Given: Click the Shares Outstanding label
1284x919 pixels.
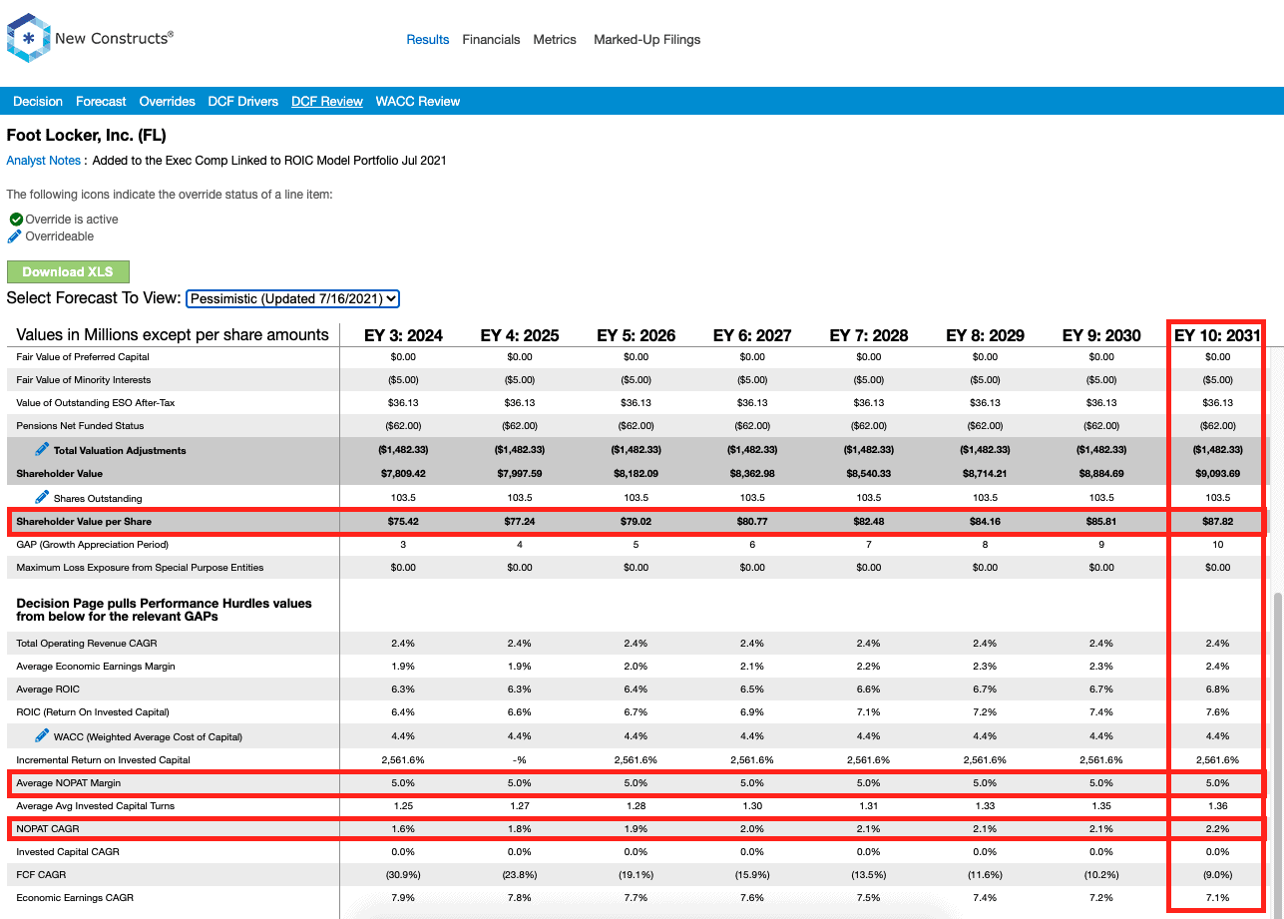Looking at the screenshot, I should pyautogui.click(x=98, y=498).
